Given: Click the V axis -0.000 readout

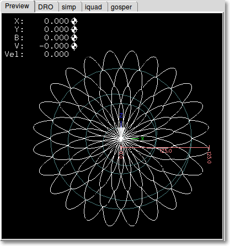Looking at the screenshot, I should [x=54, y=46].
